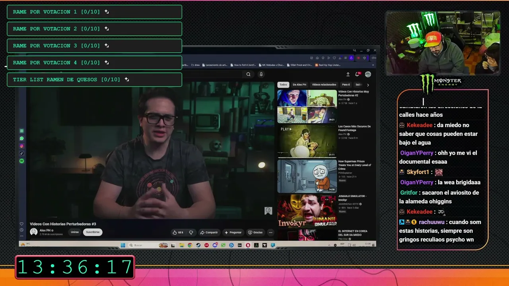The width and height of the screenshot is (509, 286).
Task: Open Instagram from the browser sidebar
Action: pyautogui.click(x=22, y=146)
